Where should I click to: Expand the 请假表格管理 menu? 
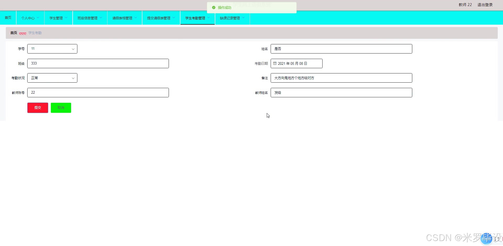125,18
